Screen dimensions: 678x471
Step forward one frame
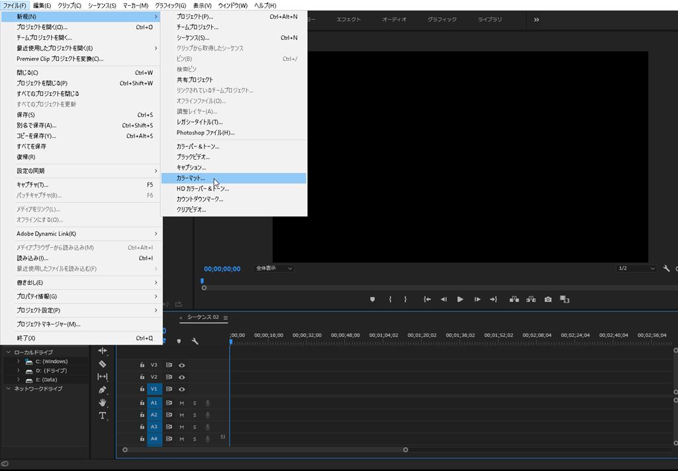click(477, 299)
